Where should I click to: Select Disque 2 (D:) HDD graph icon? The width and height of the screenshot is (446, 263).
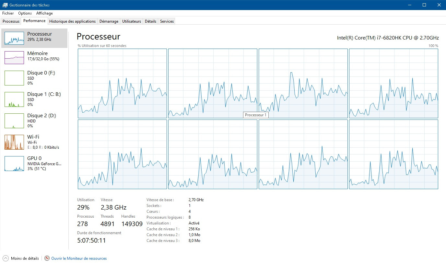pos(14,121)
